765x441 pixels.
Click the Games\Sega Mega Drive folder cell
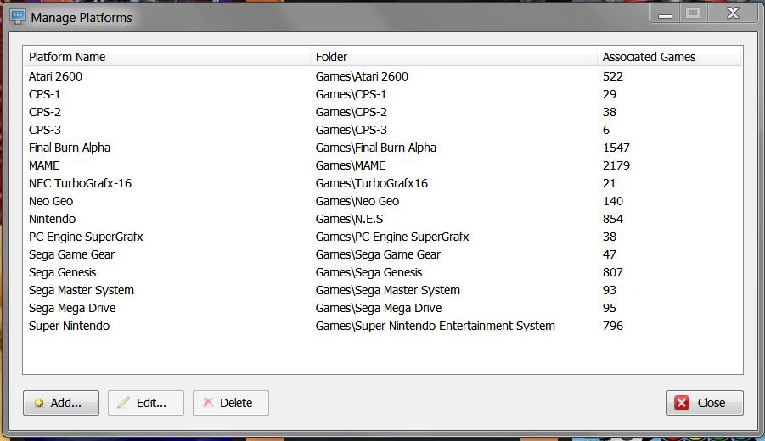coord(379,308)
